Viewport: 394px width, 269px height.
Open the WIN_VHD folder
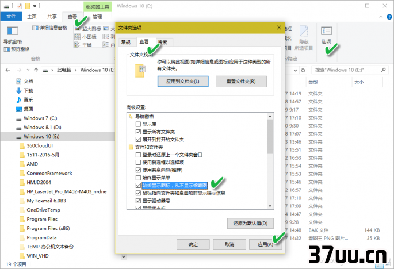35,256
